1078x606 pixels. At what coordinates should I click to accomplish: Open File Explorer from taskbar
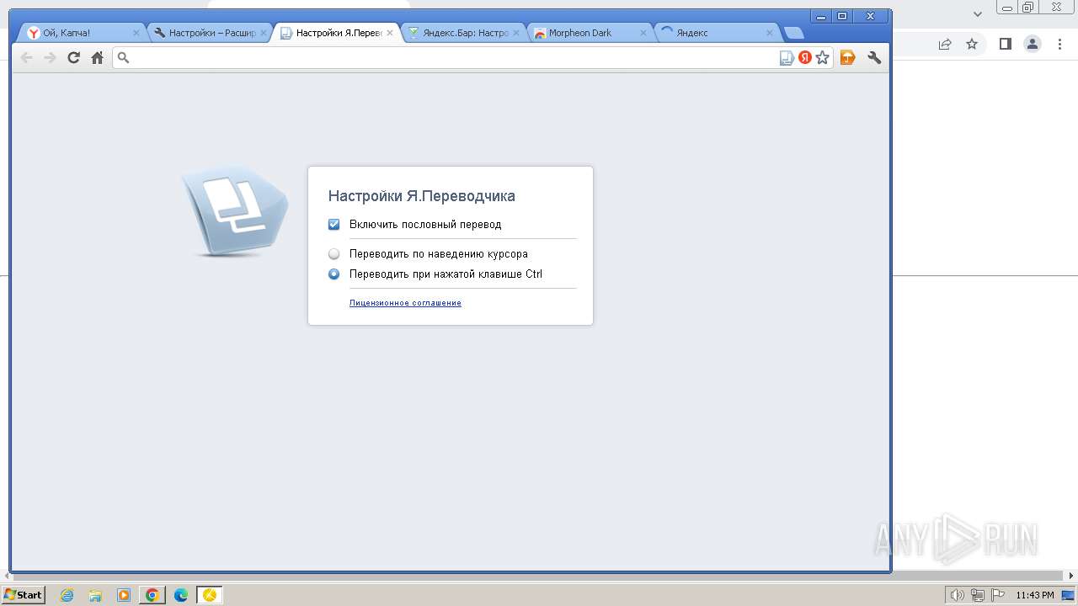(x=95, y=595)
